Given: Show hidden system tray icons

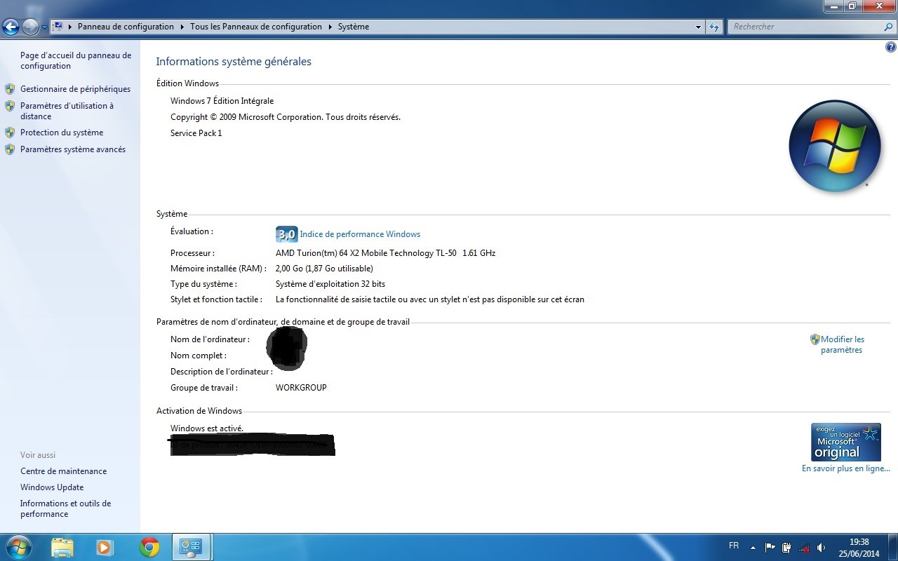Looking at the screenshot, I should click(x=753, y=548).
